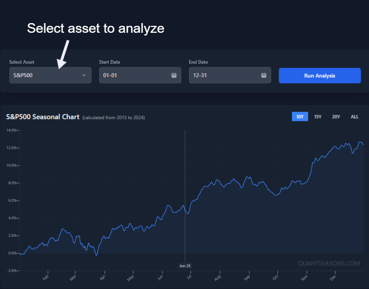Click the Jun x-axis label
The image size is (369, 289).
point(160,278)
